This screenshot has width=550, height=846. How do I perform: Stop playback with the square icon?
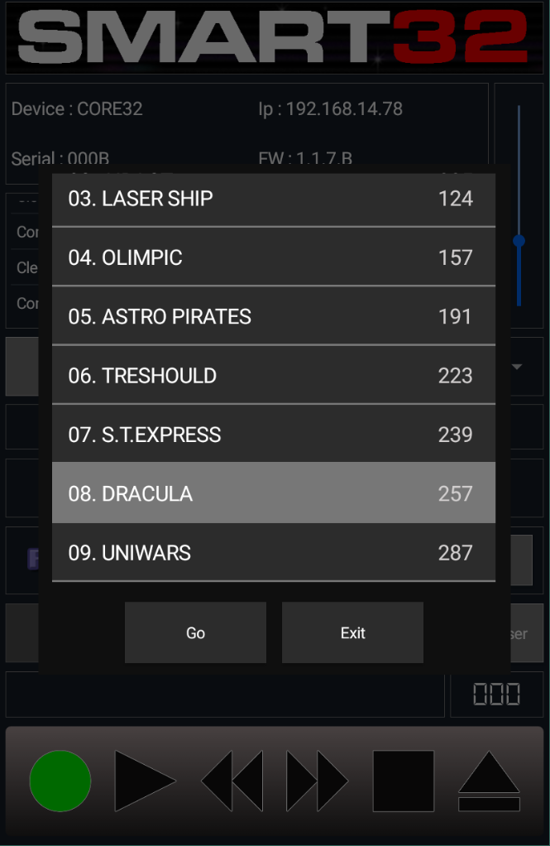404,781
